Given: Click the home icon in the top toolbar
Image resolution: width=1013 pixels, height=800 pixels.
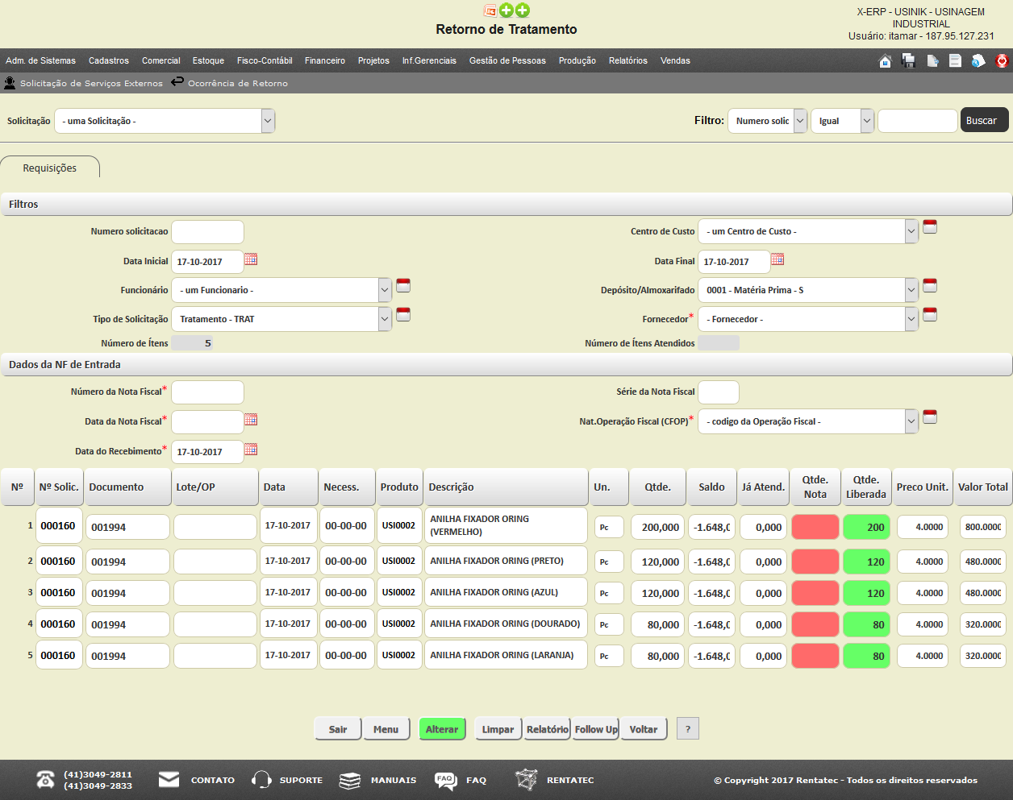Looking at the screenshot, I should (885, 60).
